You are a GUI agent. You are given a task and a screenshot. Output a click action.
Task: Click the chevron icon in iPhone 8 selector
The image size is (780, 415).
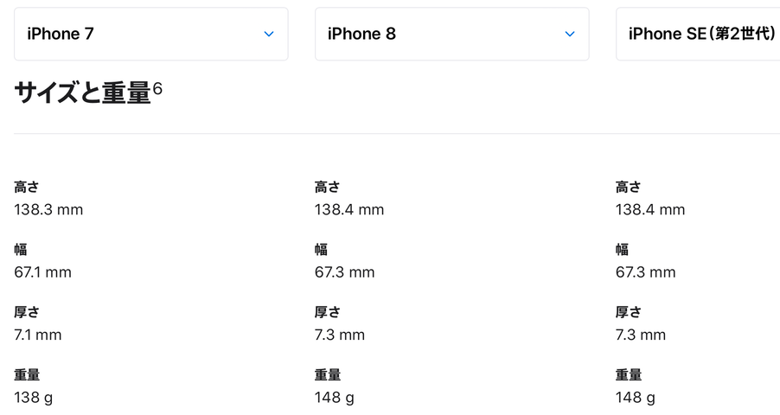(570, 34)
